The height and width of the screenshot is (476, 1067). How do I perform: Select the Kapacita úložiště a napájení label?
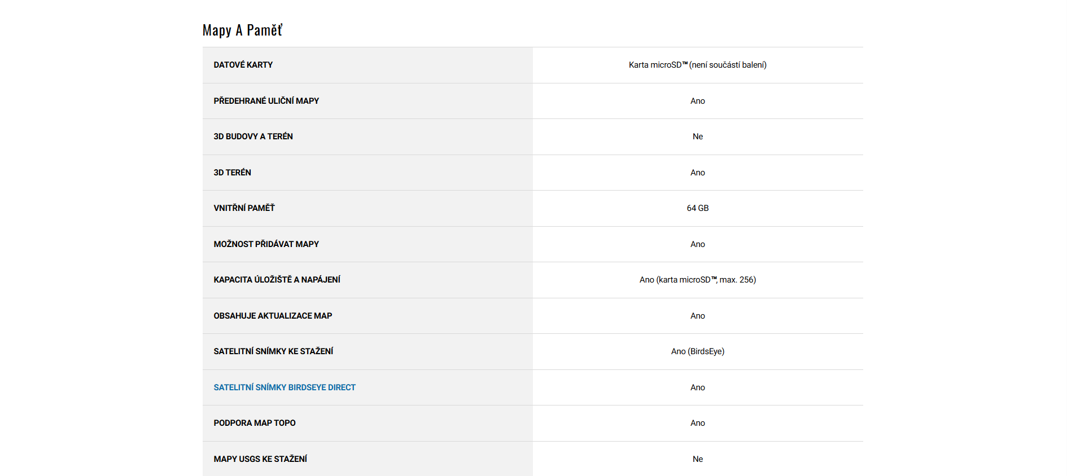tap(277, 280)
